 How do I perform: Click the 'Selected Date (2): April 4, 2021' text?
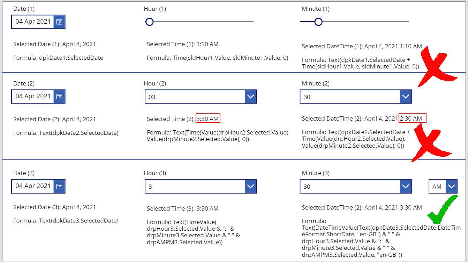[x=55, y=119]
